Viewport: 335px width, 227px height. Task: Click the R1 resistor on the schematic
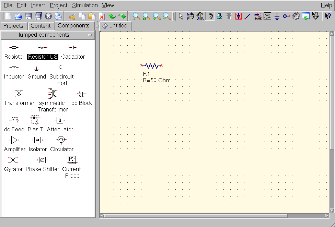(x=151, y=65)
